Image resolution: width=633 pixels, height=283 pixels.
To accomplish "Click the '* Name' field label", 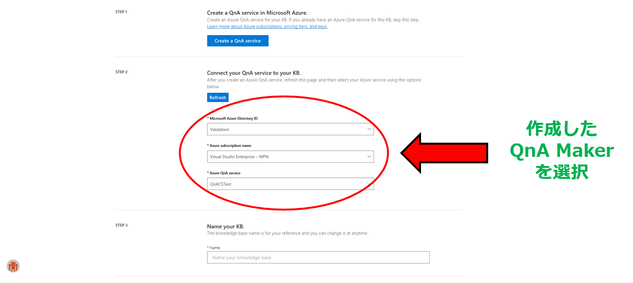I will tap(213, 248).
